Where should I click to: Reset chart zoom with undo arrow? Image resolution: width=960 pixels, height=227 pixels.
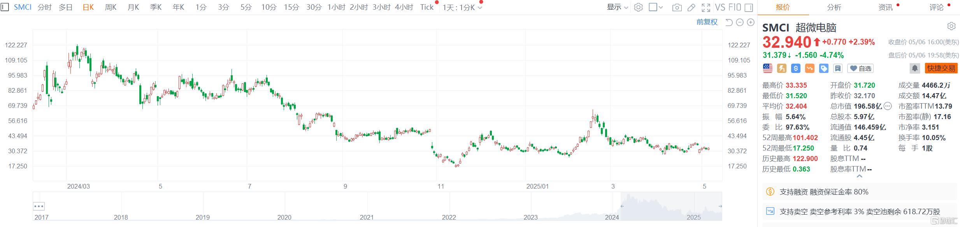point(729,23)
